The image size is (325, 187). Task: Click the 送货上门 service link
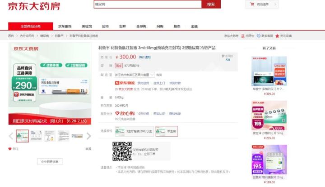[159, 83]
